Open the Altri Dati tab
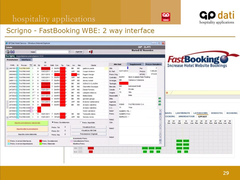240x180 pixels. pyautogui.click(x=117, y=64)
